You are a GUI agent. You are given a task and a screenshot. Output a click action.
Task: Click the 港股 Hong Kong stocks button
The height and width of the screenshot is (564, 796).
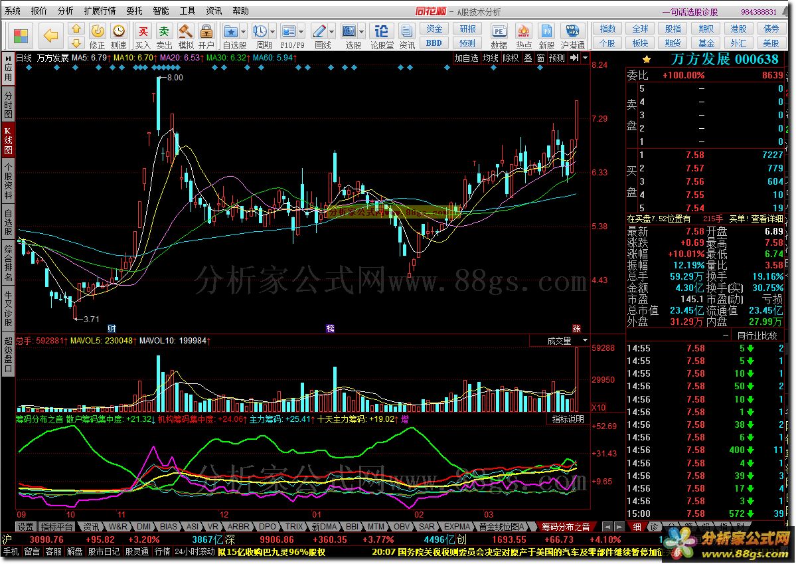[739, 29]
